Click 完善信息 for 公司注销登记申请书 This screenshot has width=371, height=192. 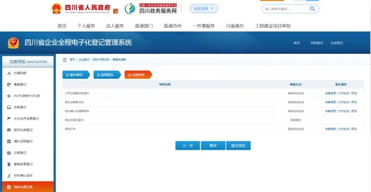[x=331, y=93]
